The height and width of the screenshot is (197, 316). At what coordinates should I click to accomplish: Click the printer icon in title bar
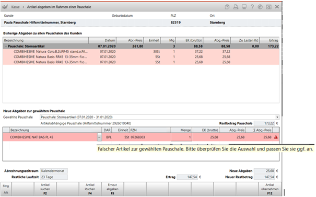(x=236, y=7)
